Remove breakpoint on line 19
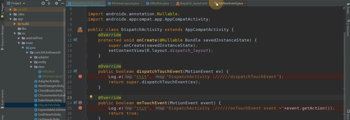 tap(80, 76)
